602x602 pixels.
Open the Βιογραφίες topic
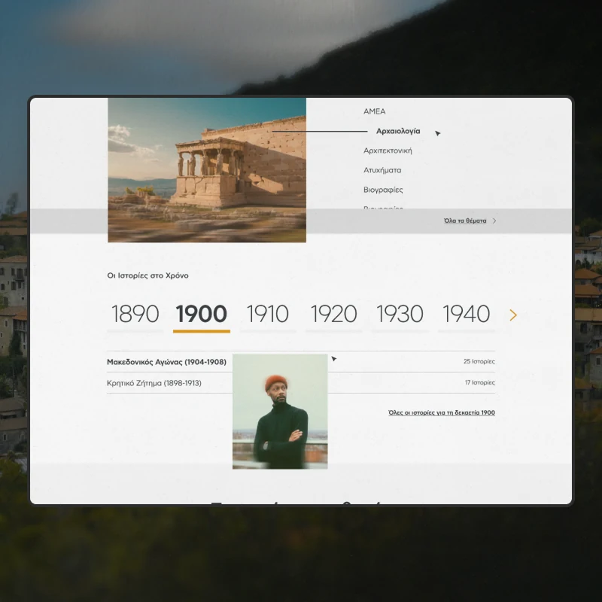[x=383, y=190]
